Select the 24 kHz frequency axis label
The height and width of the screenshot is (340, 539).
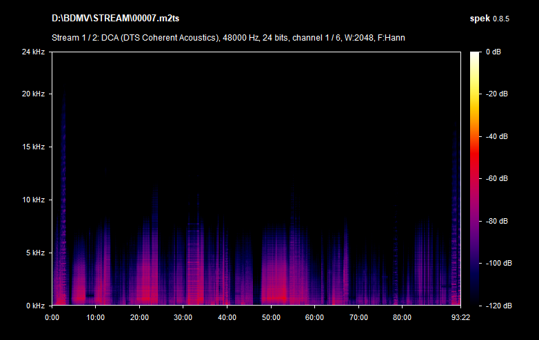(33, 52)
